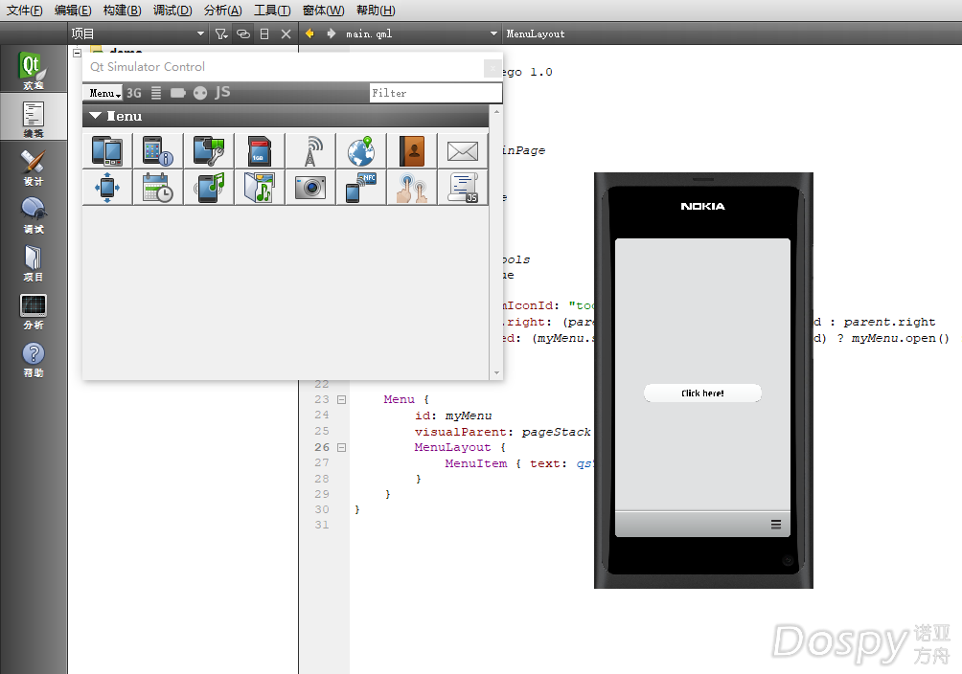
Task: Click the power socket icon in simulator toolbar
Action: click(x=200, y=93)
